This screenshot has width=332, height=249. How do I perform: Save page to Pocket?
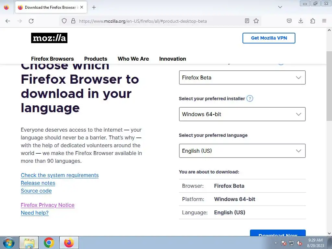click(x=289, y=21)
